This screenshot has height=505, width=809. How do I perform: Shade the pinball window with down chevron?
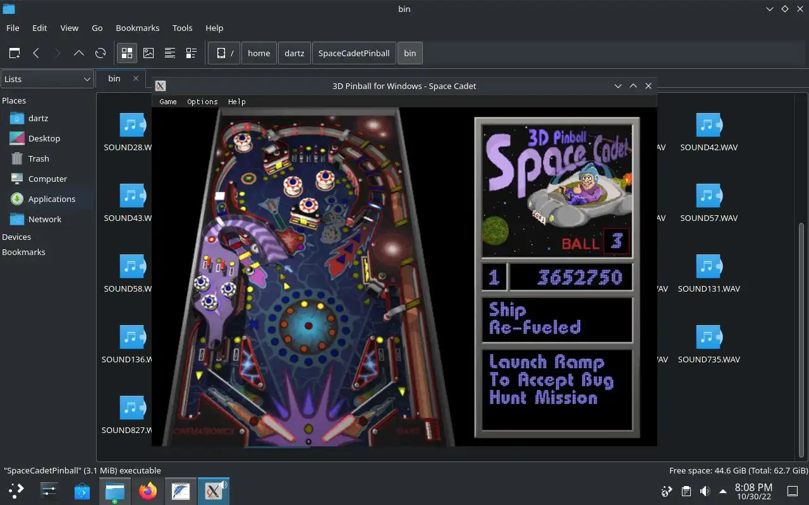coord(618,86)
